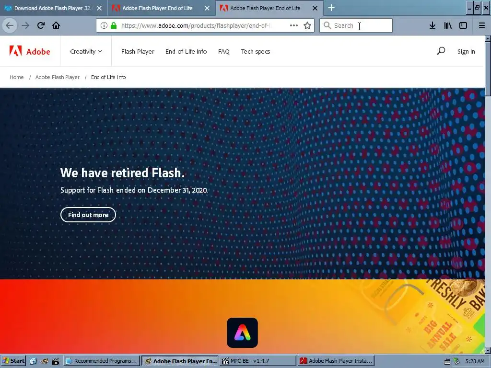Viewport: 491px width, 368px height.
Task: Click the Find out more button
Action: click(x=88, y=215)
